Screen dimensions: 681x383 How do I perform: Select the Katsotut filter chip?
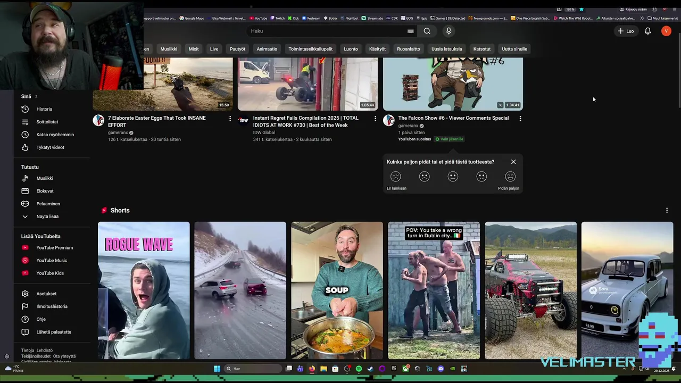[x=482, y=49]
